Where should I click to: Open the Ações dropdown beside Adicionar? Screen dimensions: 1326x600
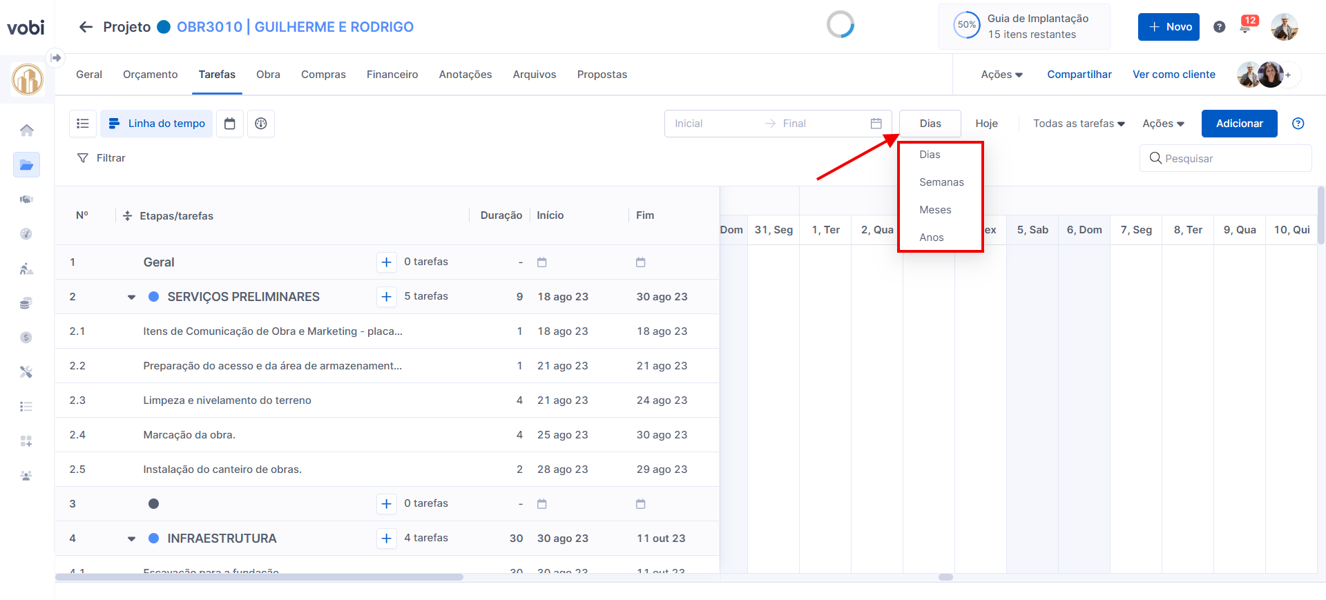[1164, 124]
